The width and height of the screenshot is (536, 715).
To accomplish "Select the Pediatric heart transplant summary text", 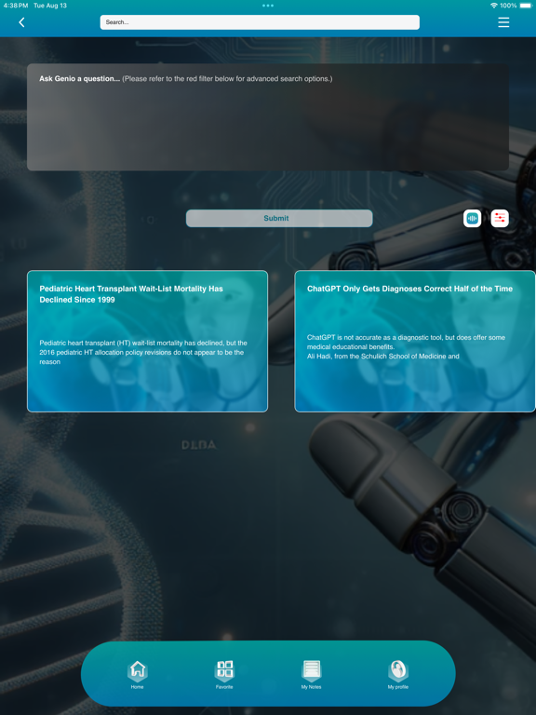I will 143,352.
